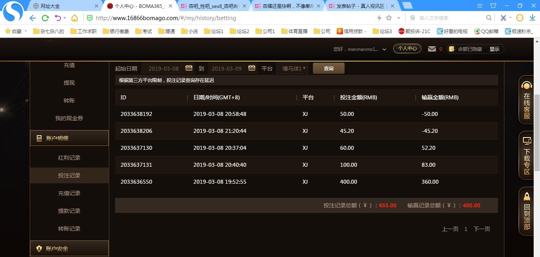The height and width of the screenshot is (257, 540).
Task: Click the 回到顶部 rocket icon
Action: [527, 197]
